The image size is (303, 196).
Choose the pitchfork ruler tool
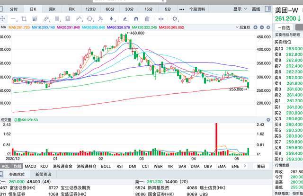[x=100, y=19]
